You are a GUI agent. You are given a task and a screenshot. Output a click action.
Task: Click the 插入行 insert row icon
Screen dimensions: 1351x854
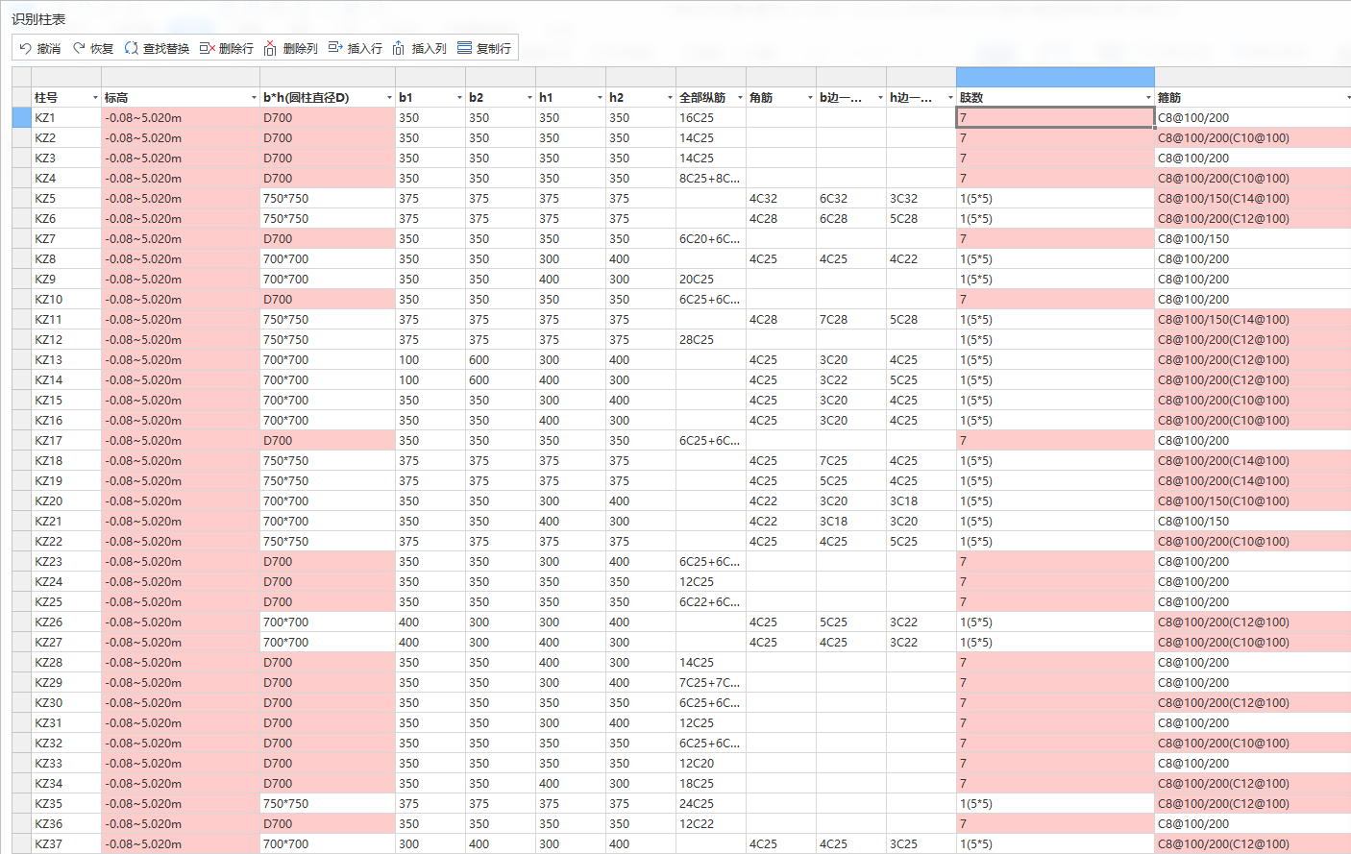[x=335, y=48]
